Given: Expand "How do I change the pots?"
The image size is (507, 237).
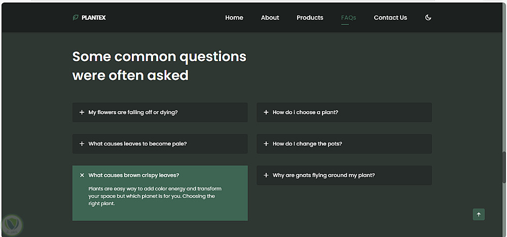Looking at the screenshot, I should pyautogui.click(x=307, y=144).
